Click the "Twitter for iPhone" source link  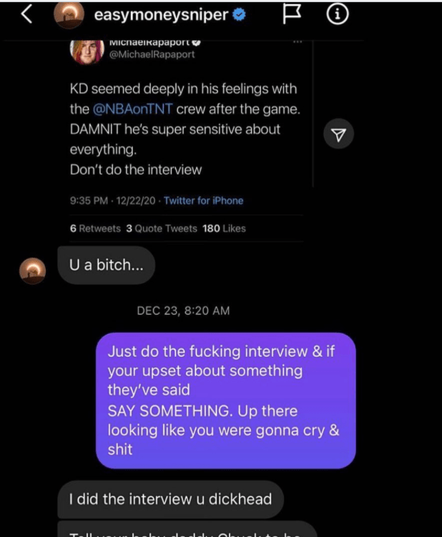click(203, 201)
